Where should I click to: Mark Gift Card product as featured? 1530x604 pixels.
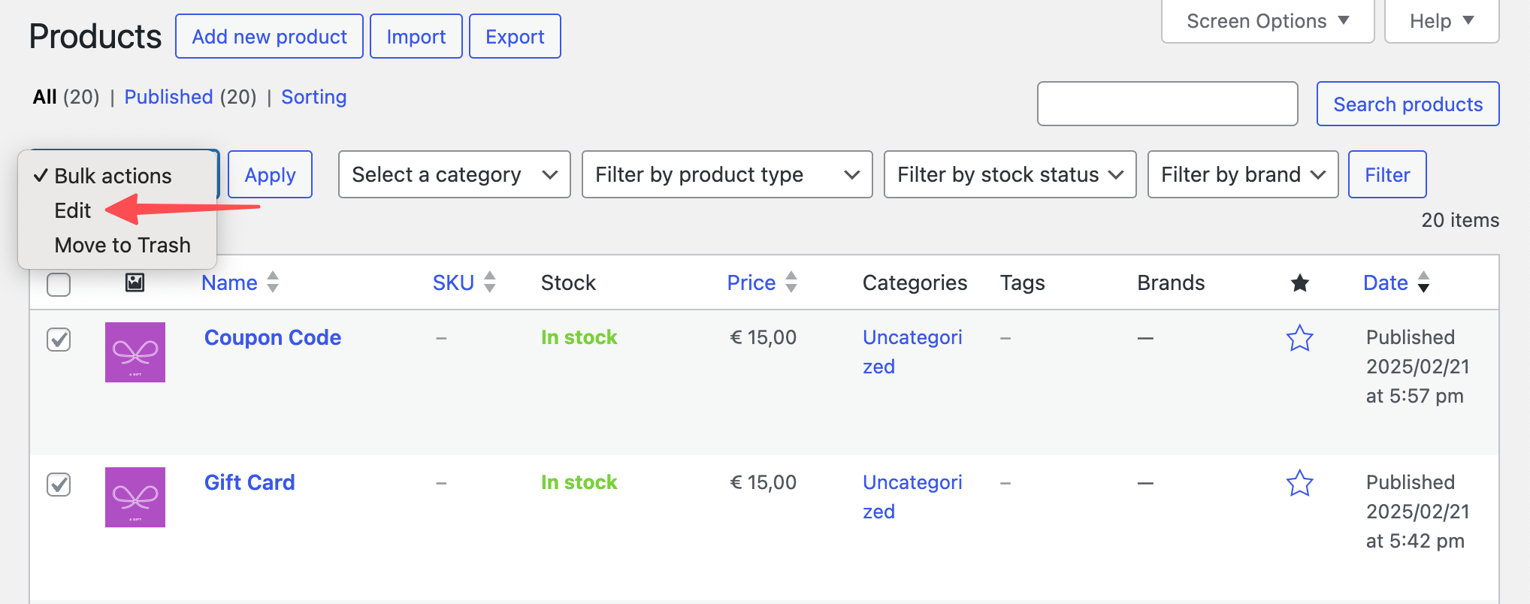point(1299,483)
